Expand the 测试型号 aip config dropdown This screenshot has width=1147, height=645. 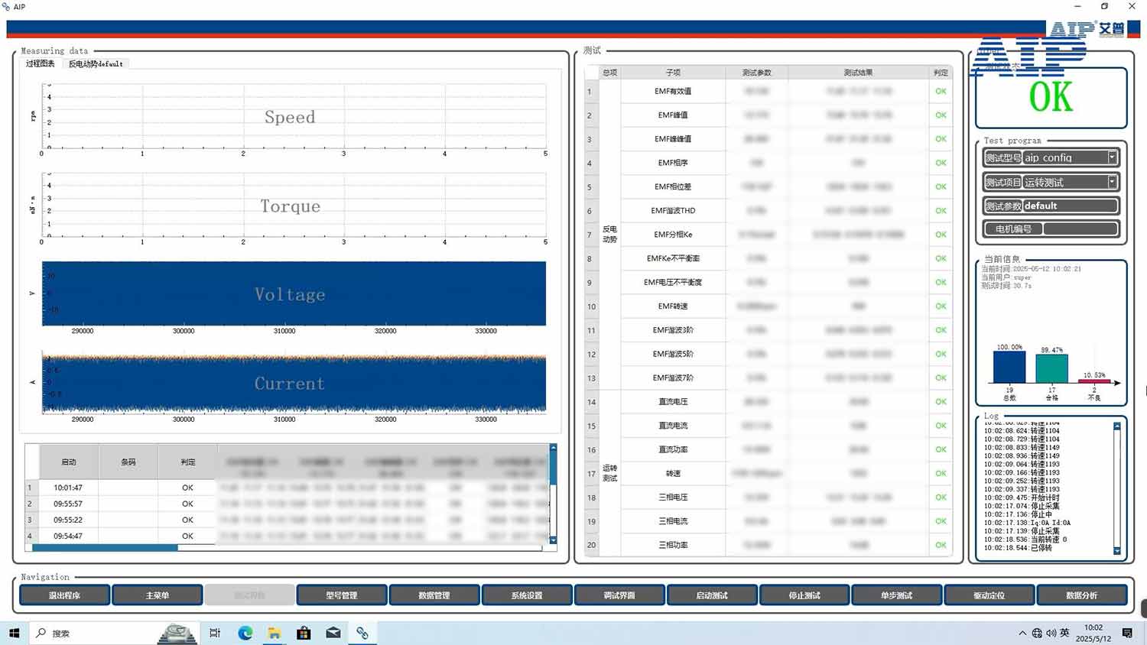pos(1112,157)
